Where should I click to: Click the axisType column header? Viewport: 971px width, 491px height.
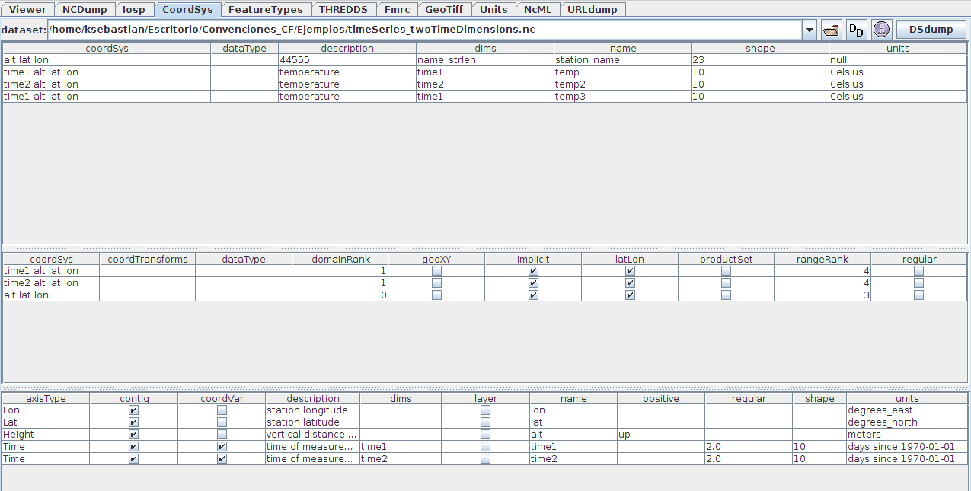46,398
